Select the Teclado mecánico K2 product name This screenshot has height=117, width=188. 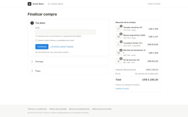[133, 27]
